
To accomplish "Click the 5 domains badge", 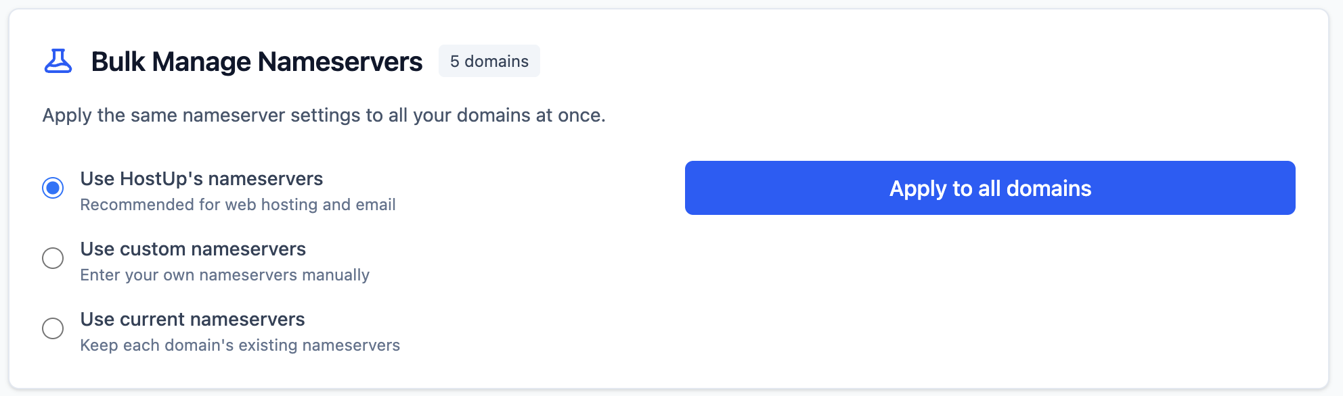I will pyautogui.click(x=489, y=61).
